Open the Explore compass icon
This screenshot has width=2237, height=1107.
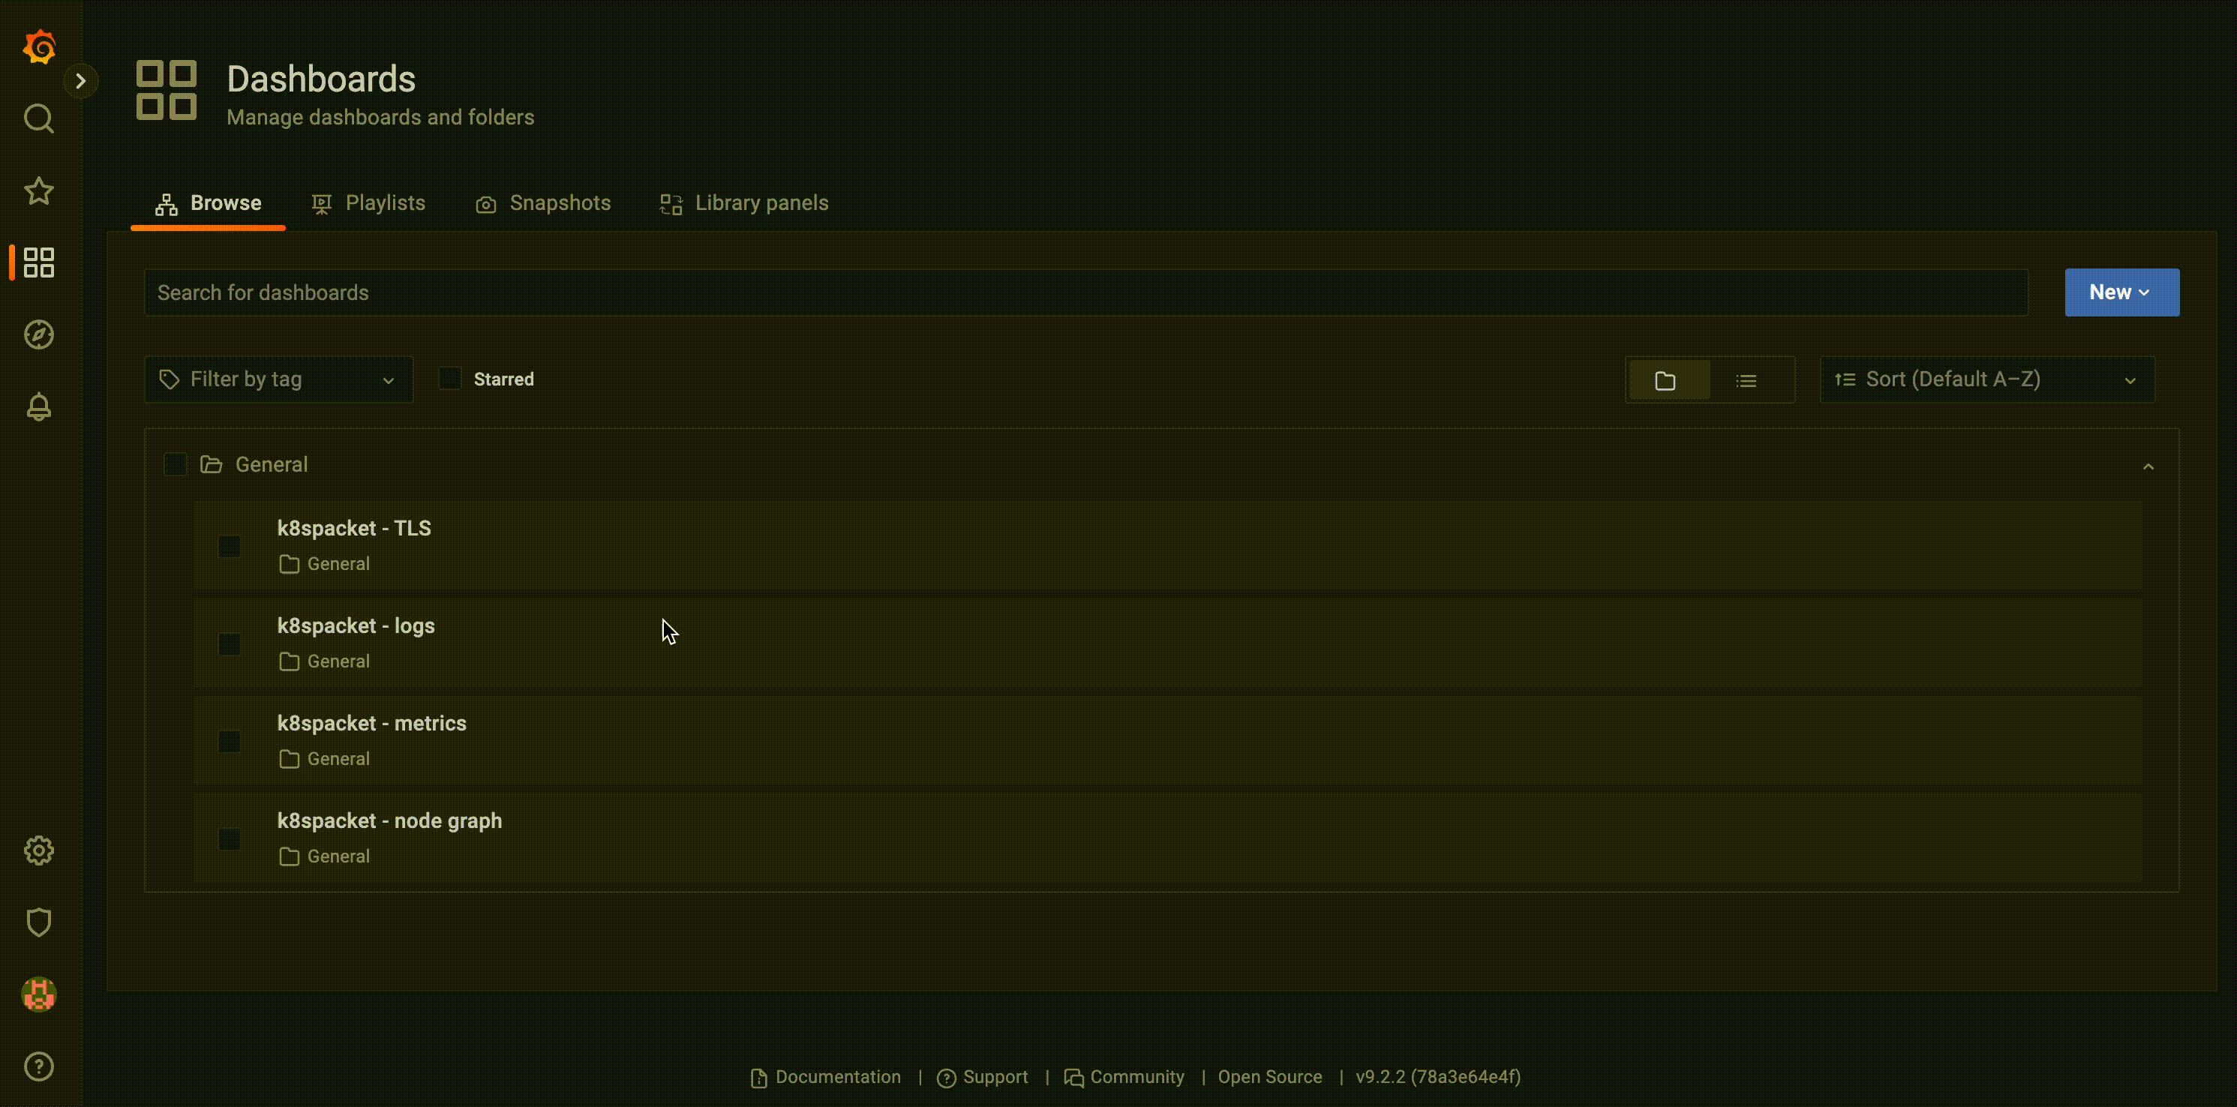tap(39, 334)
